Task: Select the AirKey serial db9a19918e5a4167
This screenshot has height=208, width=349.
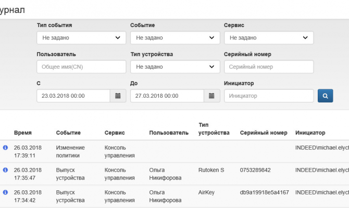Action: [x=265, y=192]
